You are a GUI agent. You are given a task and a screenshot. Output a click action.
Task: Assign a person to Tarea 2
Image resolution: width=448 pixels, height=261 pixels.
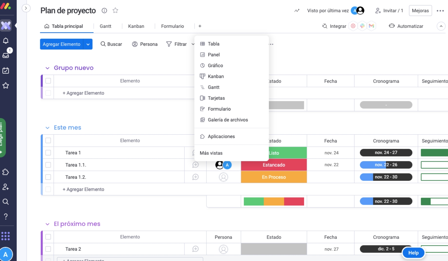[223, 249]
